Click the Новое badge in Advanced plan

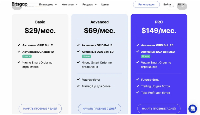(x=86, y=56)
